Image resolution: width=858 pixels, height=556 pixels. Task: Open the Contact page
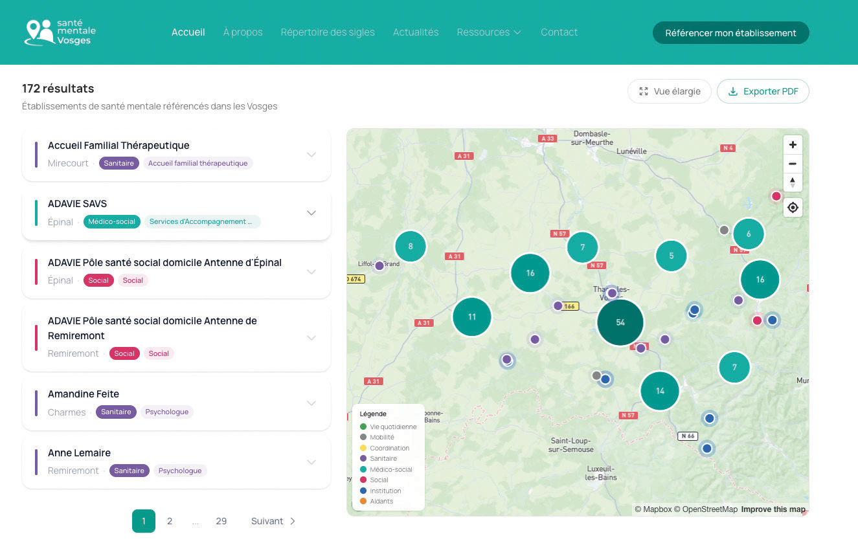(559, 32)
